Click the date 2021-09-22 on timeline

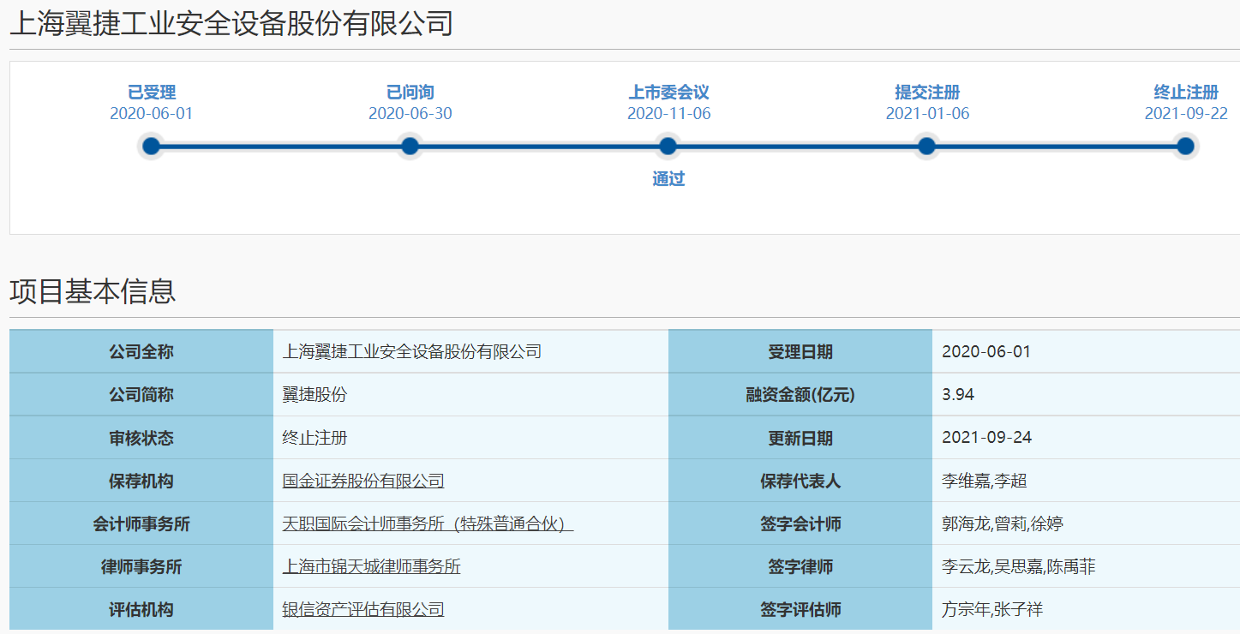[1186, 114]
